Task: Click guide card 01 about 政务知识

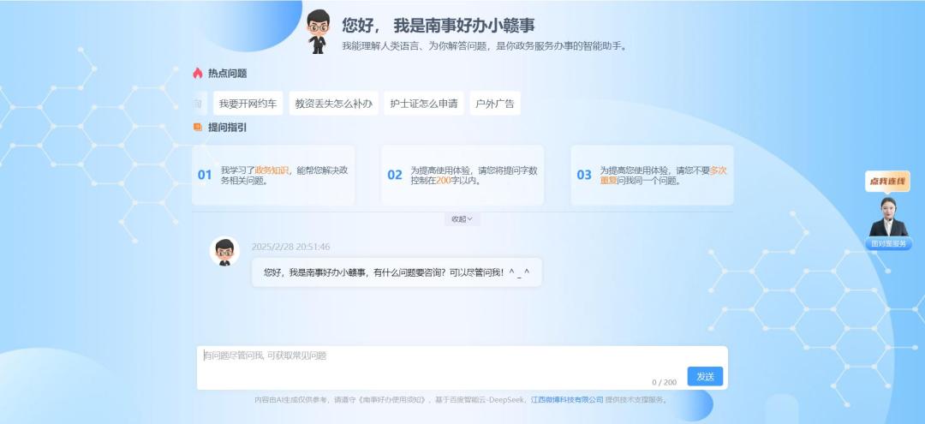Action: [273, 175]
